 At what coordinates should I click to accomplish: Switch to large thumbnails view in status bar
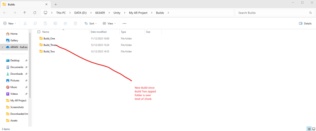[x=314, y=129]
